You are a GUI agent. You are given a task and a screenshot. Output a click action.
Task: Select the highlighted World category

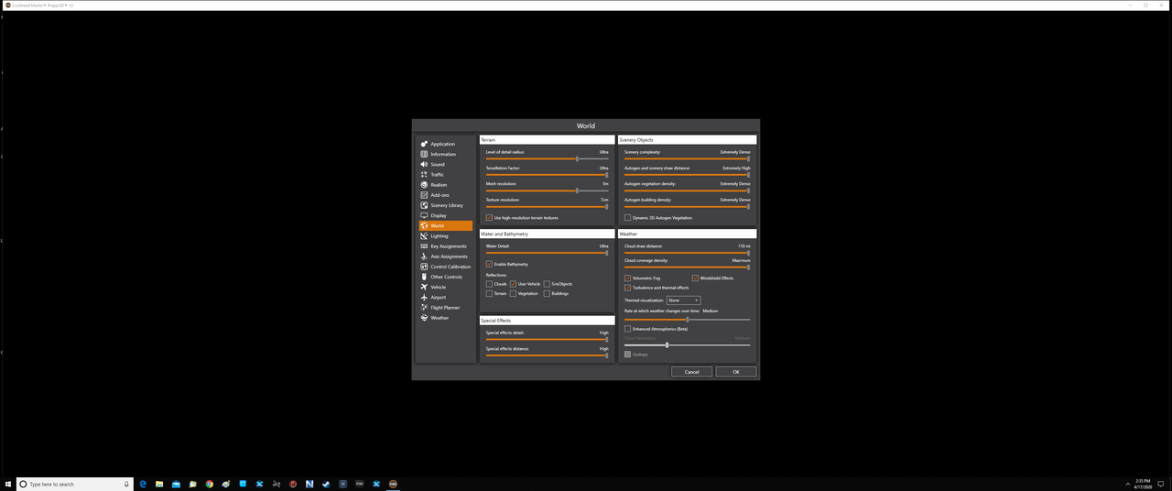[446, 225]
